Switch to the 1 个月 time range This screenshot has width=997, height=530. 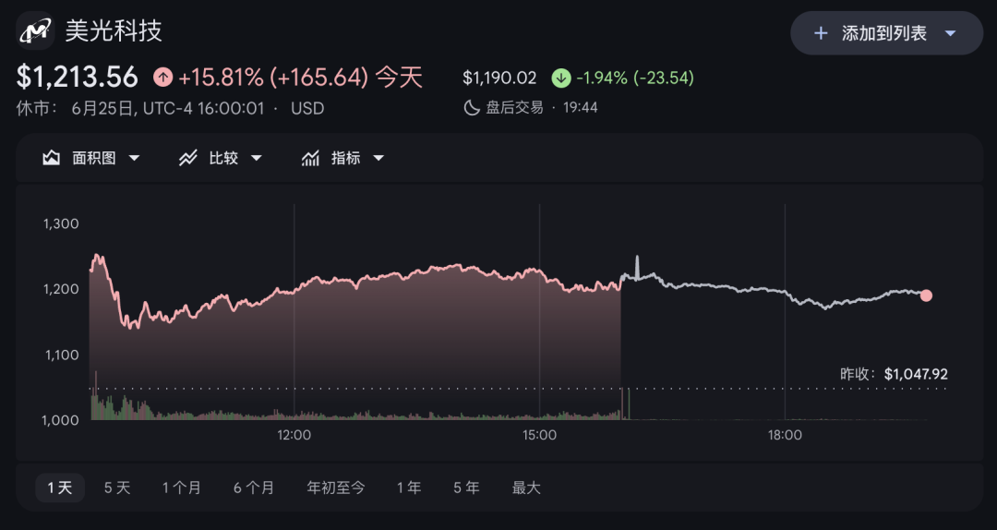click(x=181, y=488)
